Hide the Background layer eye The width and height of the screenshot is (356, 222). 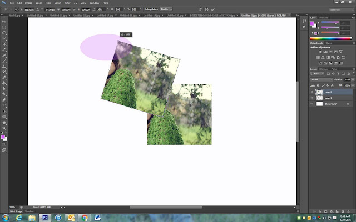coord(311,104)
